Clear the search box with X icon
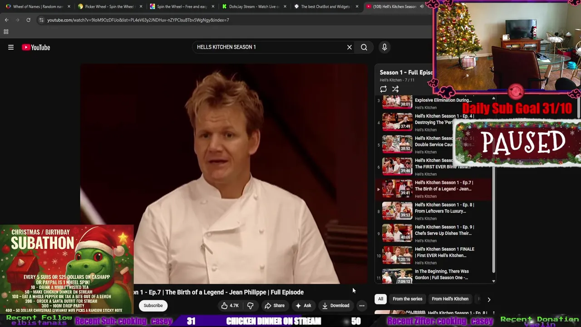Viewport: 581px width, 327px height. pyautogui.click(x=350, y=47)
